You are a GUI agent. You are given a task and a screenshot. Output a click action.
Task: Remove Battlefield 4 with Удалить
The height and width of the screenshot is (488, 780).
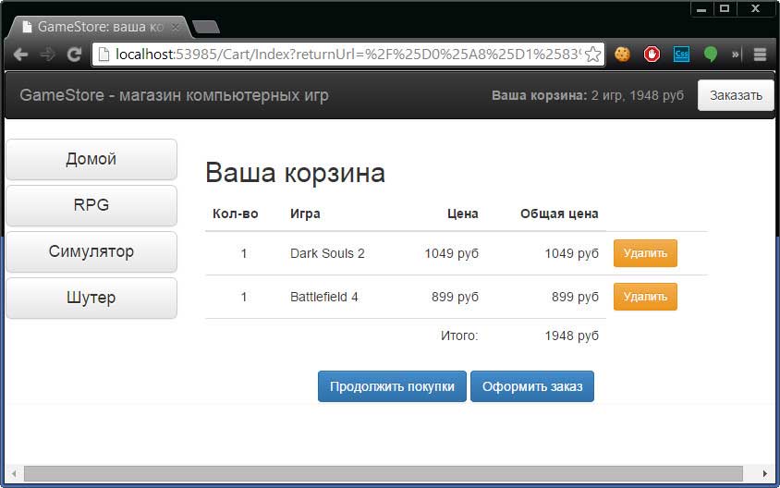tap(645, 297)
